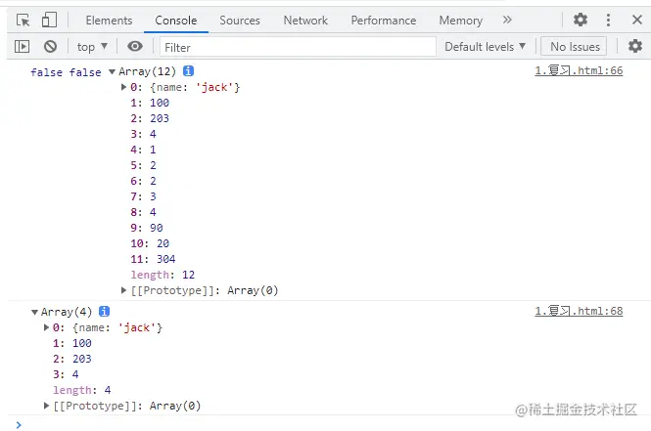The image size is (651, 431).
Task: Select the '3: 4' entry in Array(4)
Action: [66, 374]
